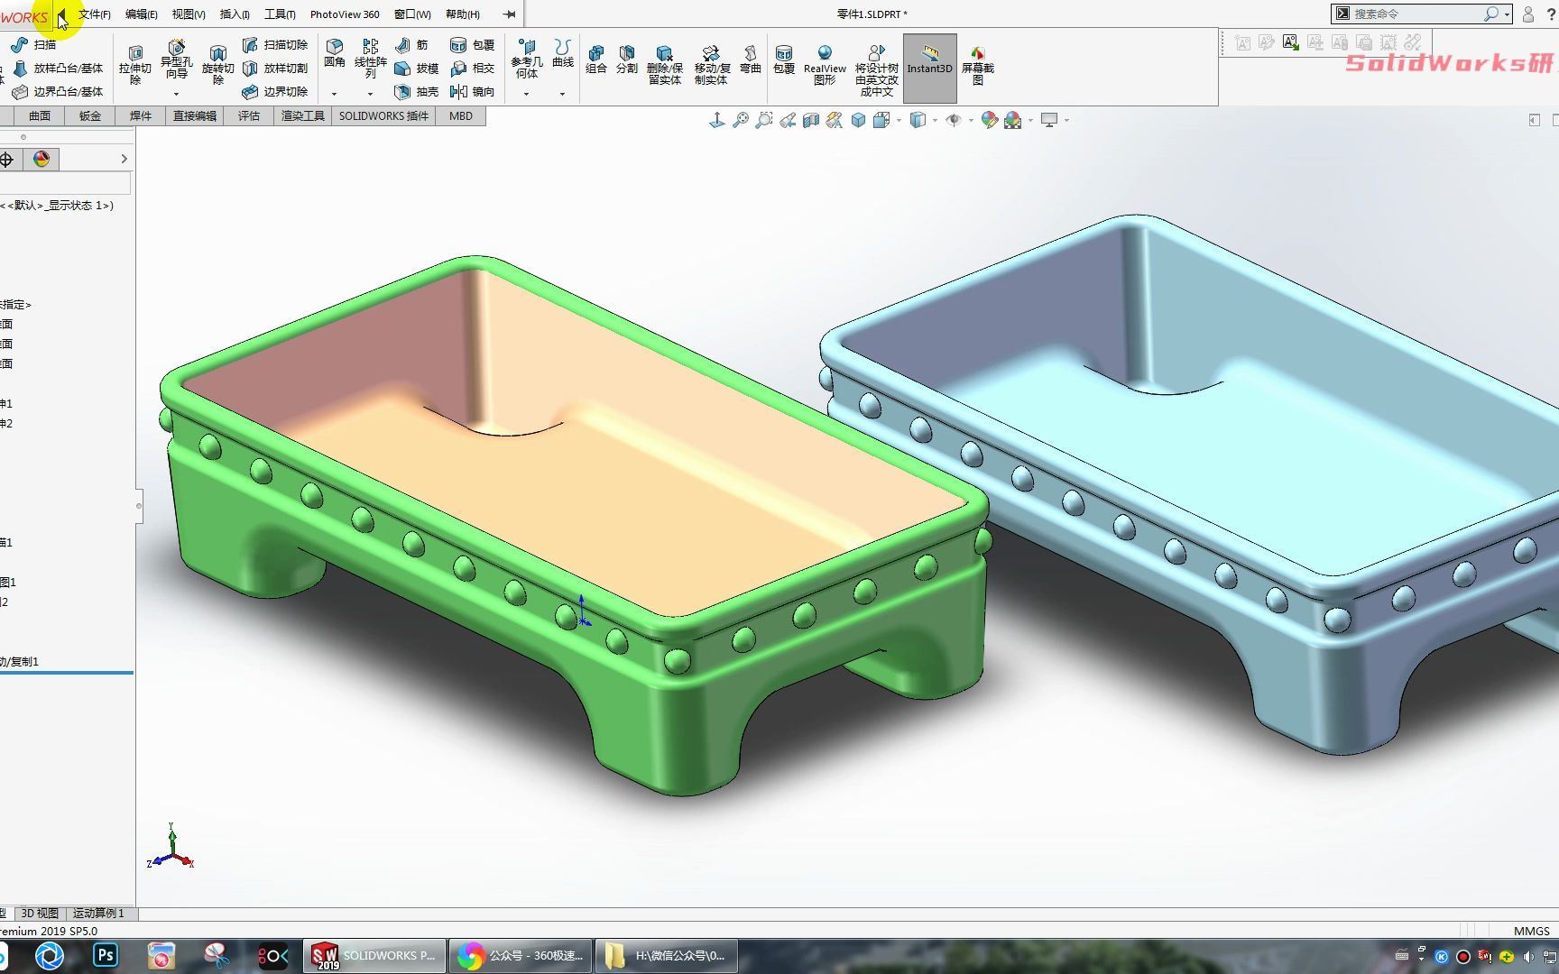Click the 曲线 curves tool
1559x974 pixels.
click(563, 53)
